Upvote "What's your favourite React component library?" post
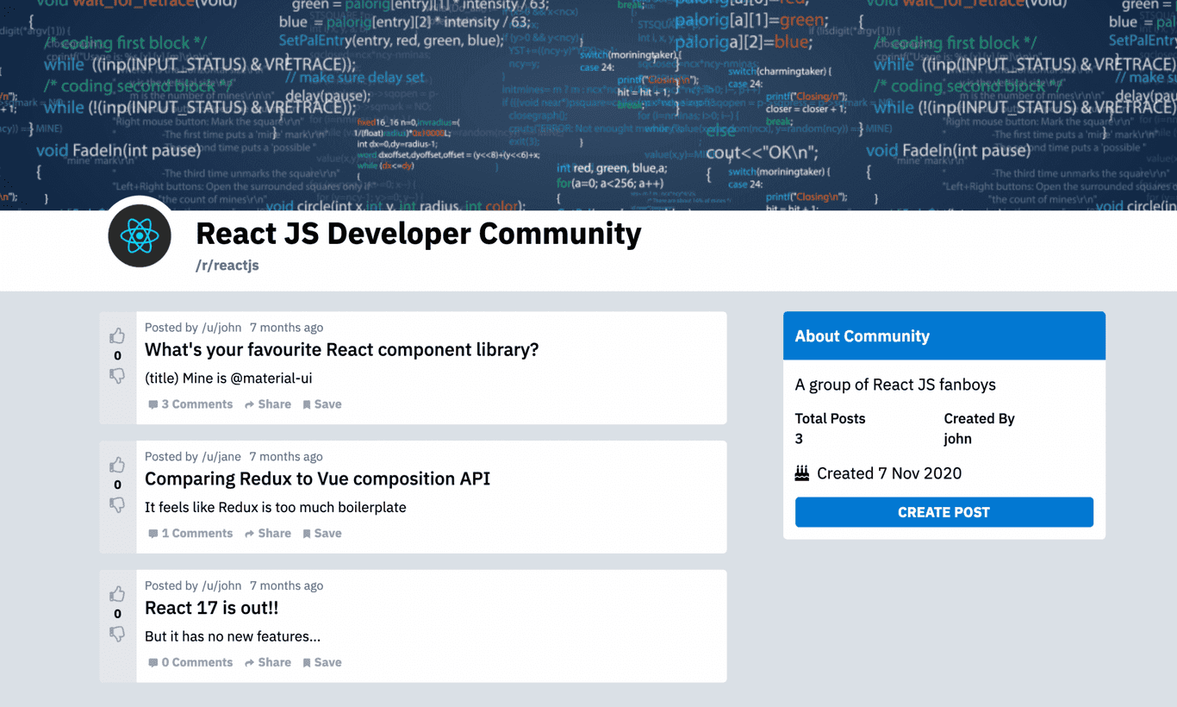The image size is (1177, 707). (x=117, y=335)
